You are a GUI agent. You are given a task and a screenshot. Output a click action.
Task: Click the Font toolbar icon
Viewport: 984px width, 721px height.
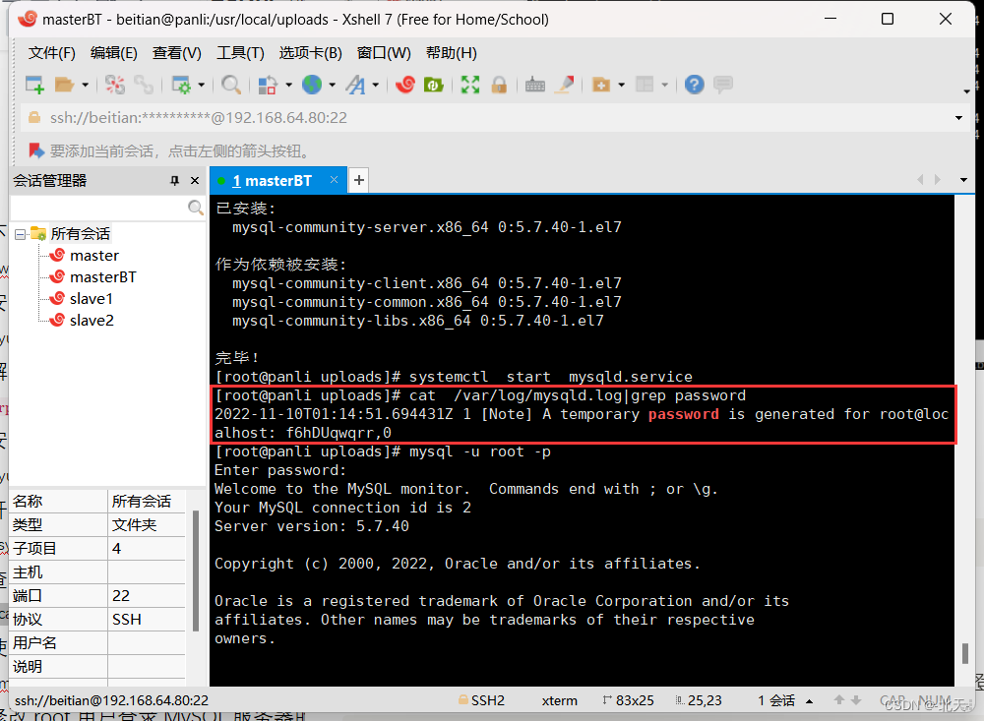pos(355,84)
